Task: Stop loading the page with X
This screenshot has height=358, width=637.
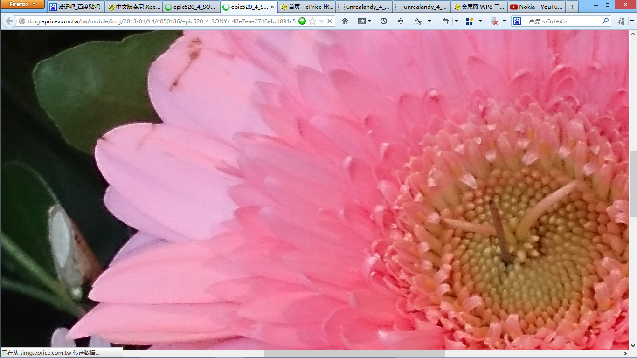Action: coord(330,21)
